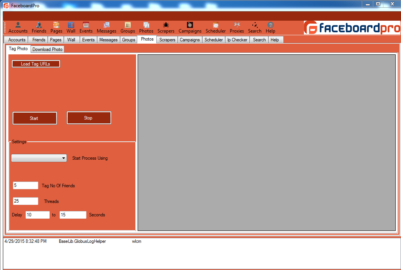
Task: Focus the minimum Delay field showing 10
Action: coord(37,215)
